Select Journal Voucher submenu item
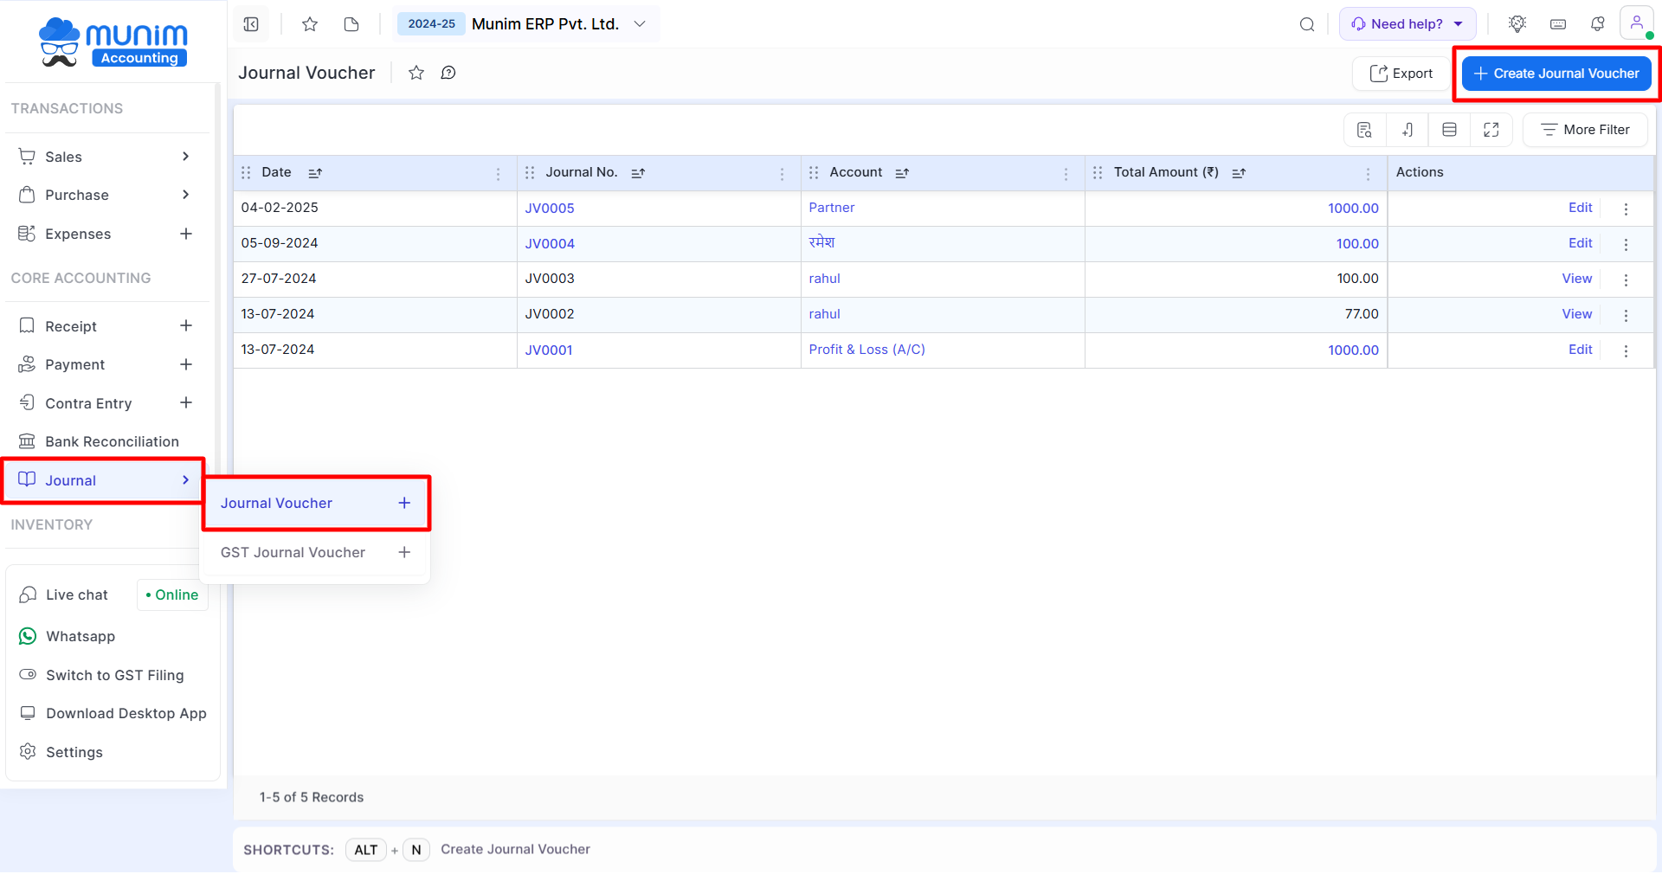This screenshot has width=1662, height=874. click(x=316, y=503)
